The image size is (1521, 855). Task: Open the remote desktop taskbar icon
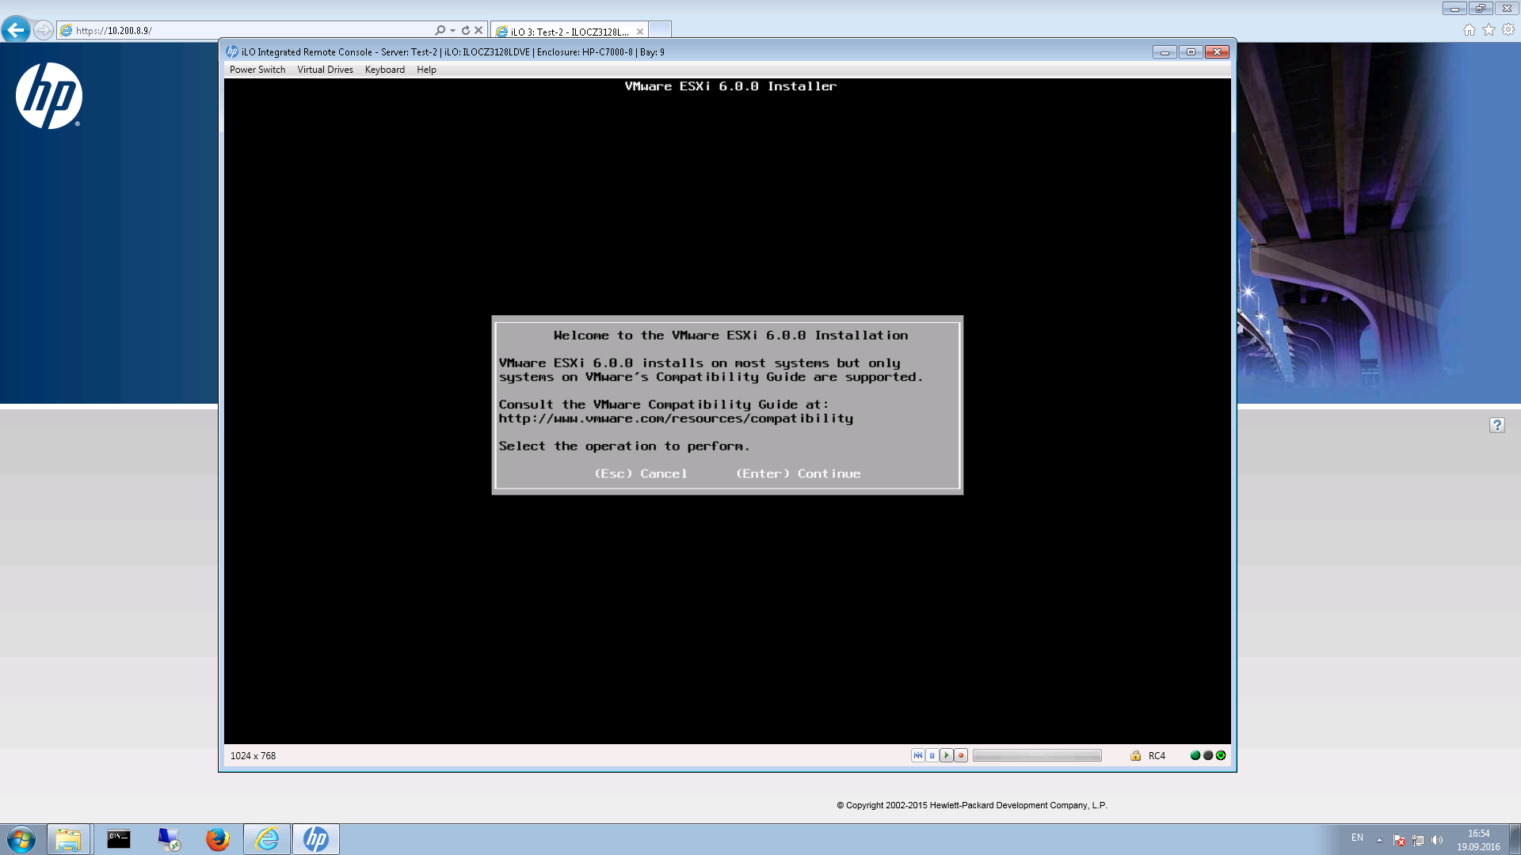point(169,839)
